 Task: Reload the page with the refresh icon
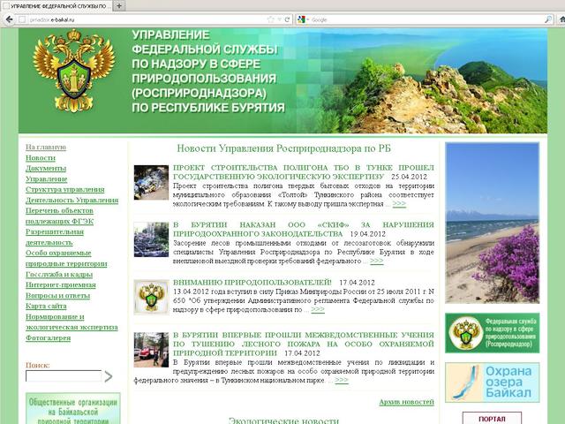pyautogui.click(x=287, y=19)
